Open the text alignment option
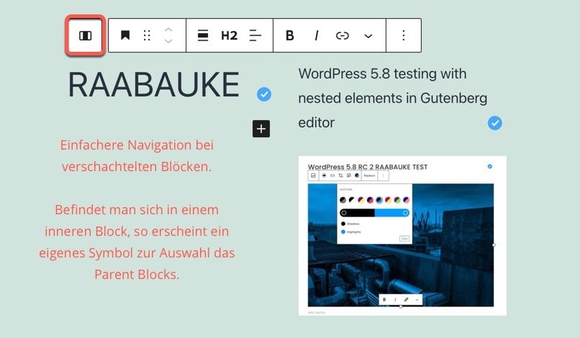580x338 pixels. click(255, 35)
